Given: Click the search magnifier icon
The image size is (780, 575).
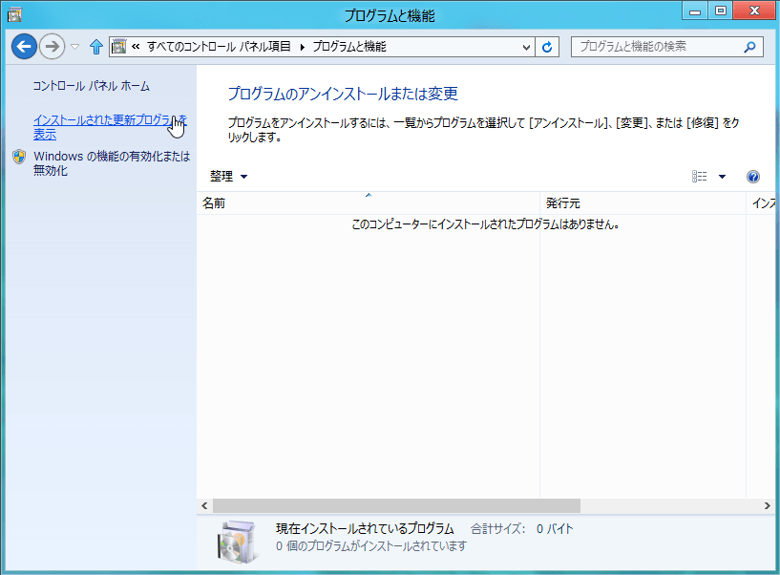Looking at the screenshot, I should 749,47.
